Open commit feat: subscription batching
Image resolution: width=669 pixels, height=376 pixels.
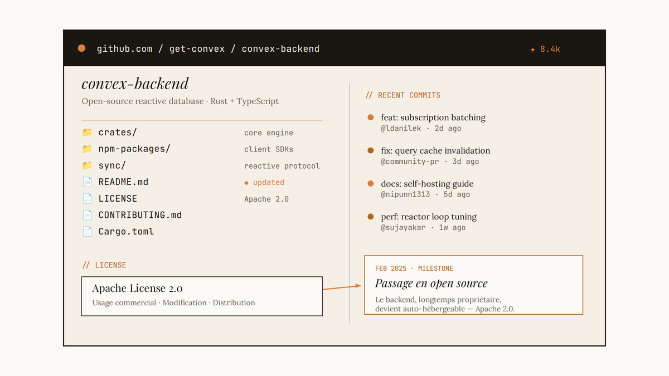coord(433,118)
